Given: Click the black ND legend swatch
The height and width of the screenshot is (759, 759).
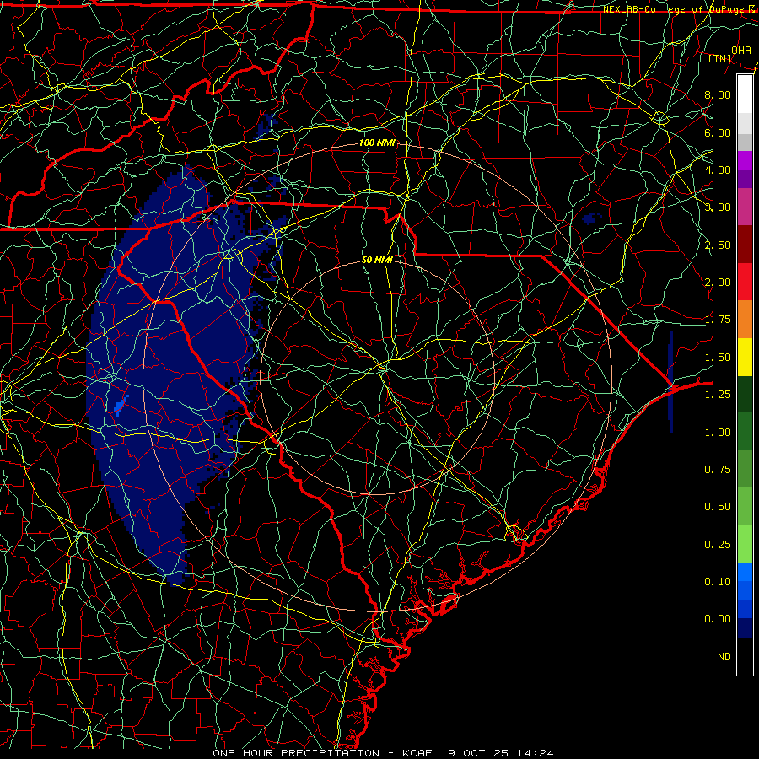Looking at the screenshot, I should 745,656.
